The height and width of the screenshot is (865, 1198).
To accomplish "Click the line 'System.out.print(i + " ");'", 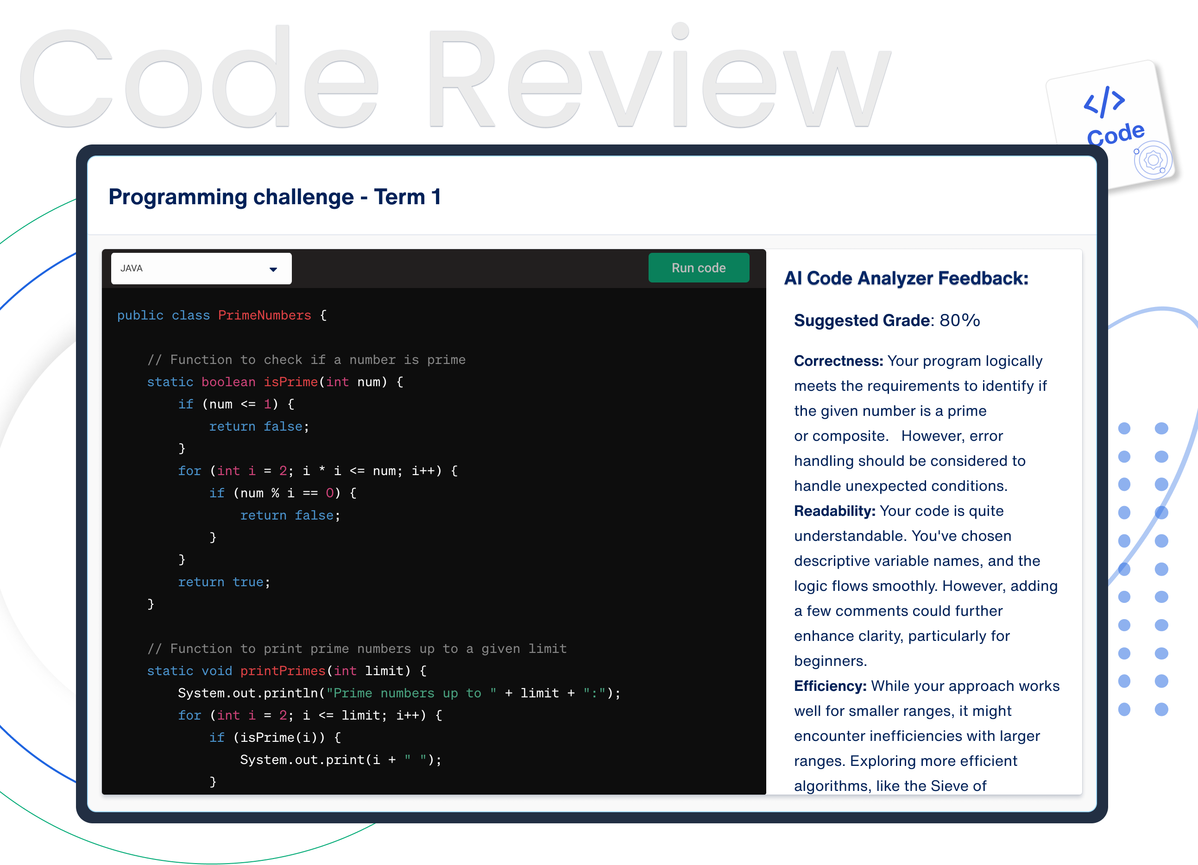I will pyautogui.click(x=341, y=759).
